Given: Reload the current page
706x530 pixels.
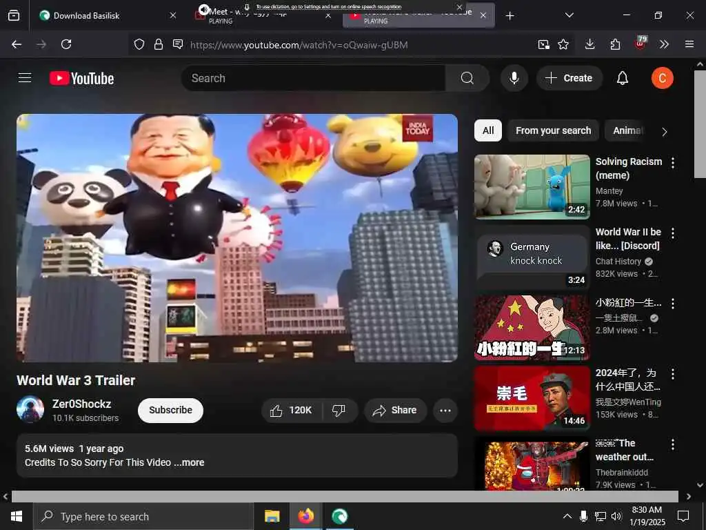Looking at the screenshot, I should coord(66,44).
